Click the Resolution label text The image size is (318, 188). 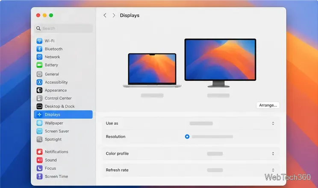115,136
